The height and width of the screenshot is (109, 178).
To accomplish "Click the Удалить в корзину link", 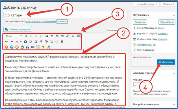I will [142, 57].
